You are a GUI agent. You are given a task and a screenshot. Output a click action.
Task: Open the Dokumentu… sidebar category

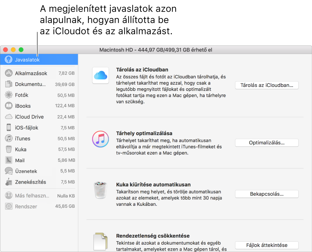pyautogui.click(x=39, y=84)
